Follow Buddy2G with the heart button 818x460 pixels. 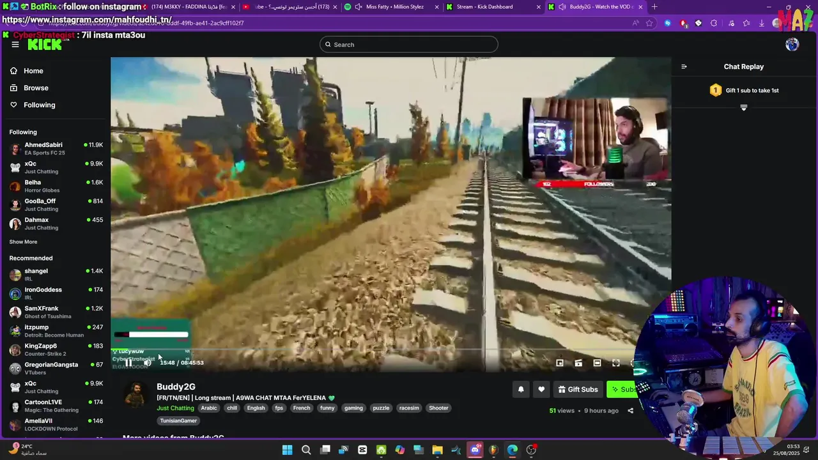pos(541,389)
